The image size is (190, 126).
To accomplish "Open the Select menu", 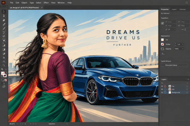I will tap(38, 3).
